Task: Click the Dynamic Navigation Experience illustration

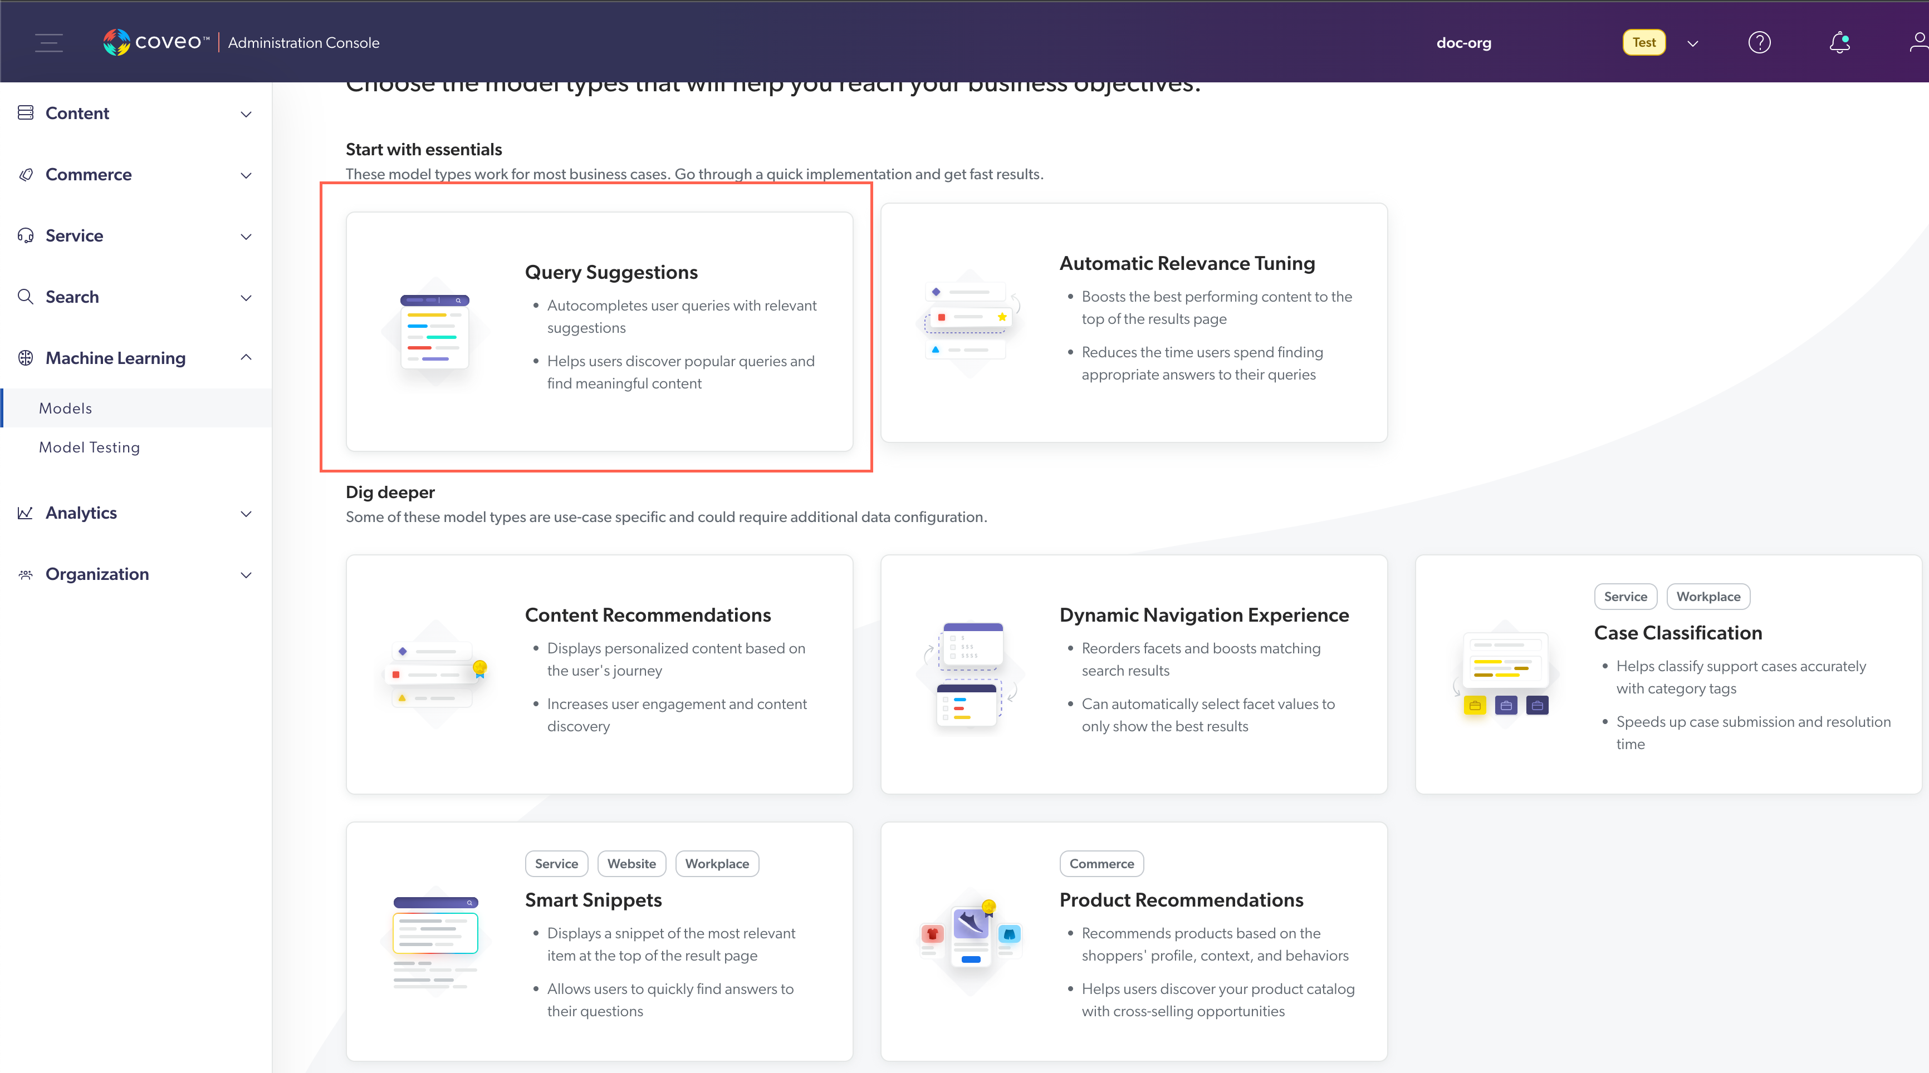Action: (x=970, y=674)
